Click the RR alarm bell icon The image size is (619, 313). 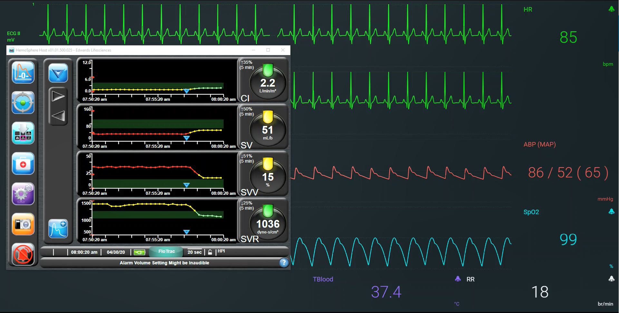tap(611, 279)
